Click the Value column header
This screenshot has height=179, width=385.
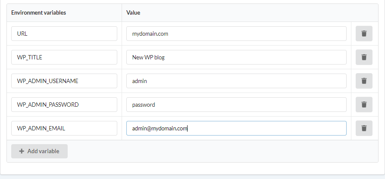point(133,13)
